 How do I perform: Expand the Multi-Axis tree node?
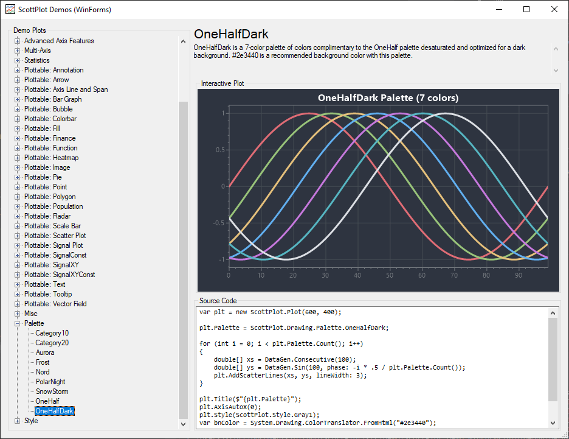coord(17,51)
